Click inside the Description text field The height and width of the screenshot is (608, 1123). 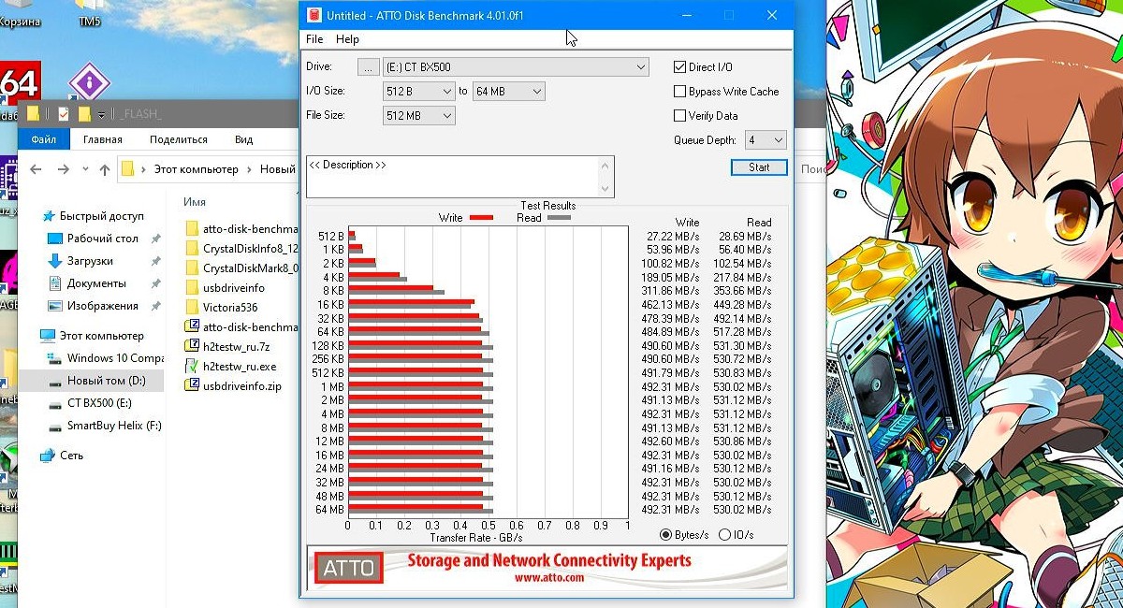(453, 177)
